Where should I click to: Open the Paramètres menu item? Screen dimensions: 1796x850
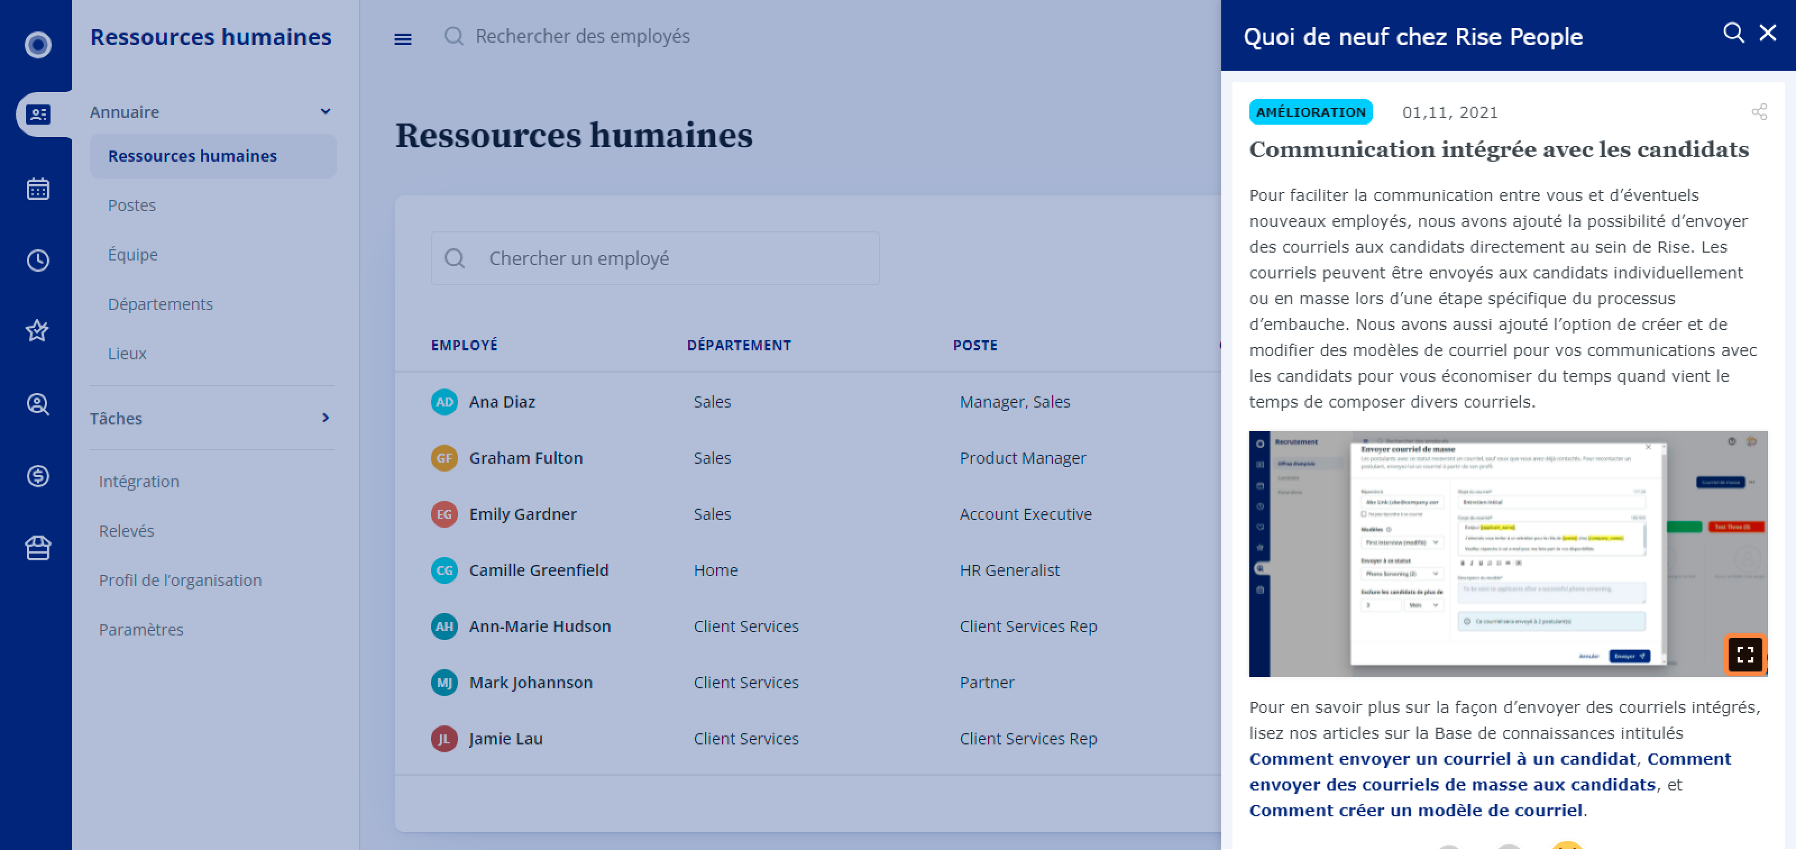[141, 630]
